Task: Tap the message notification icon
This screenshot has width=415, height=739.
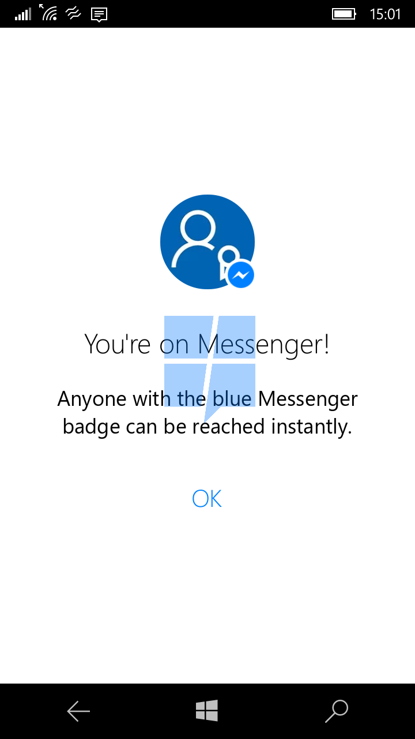Action: pyautogui.click(x=99, y=14)
